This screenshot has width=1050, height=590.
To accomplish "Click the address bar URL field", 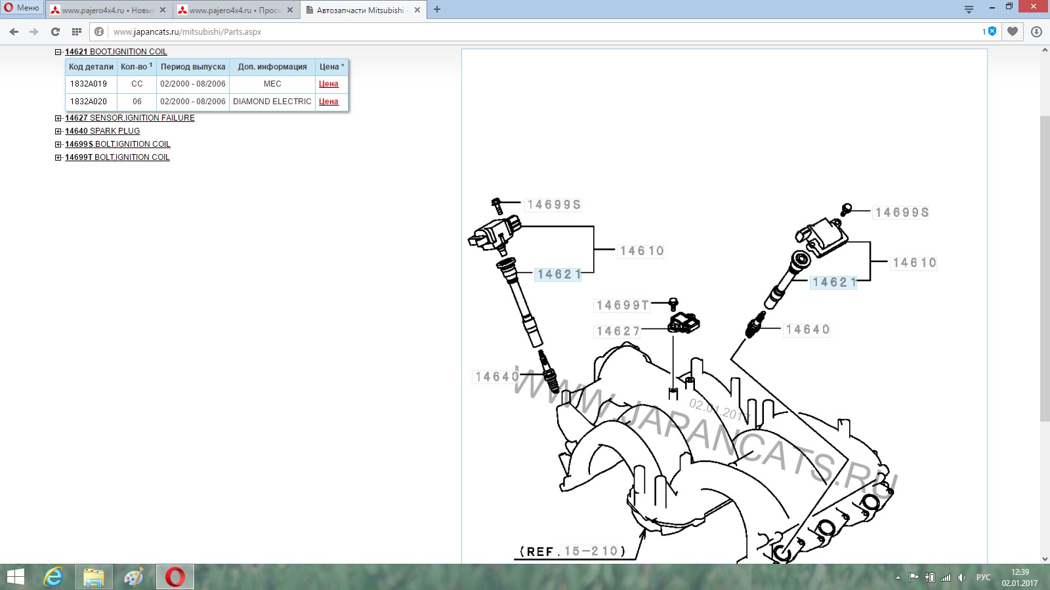I will click(x=525, y=31).
